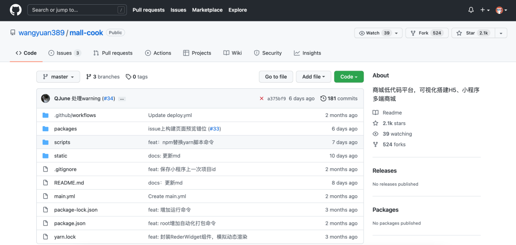Switch to the Issues tab
The height and width of the screenshot is (245, 516).
(x=65, y=53)
